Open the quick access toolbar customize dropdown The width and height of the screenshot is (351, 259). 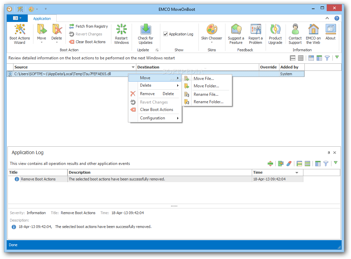46,9
